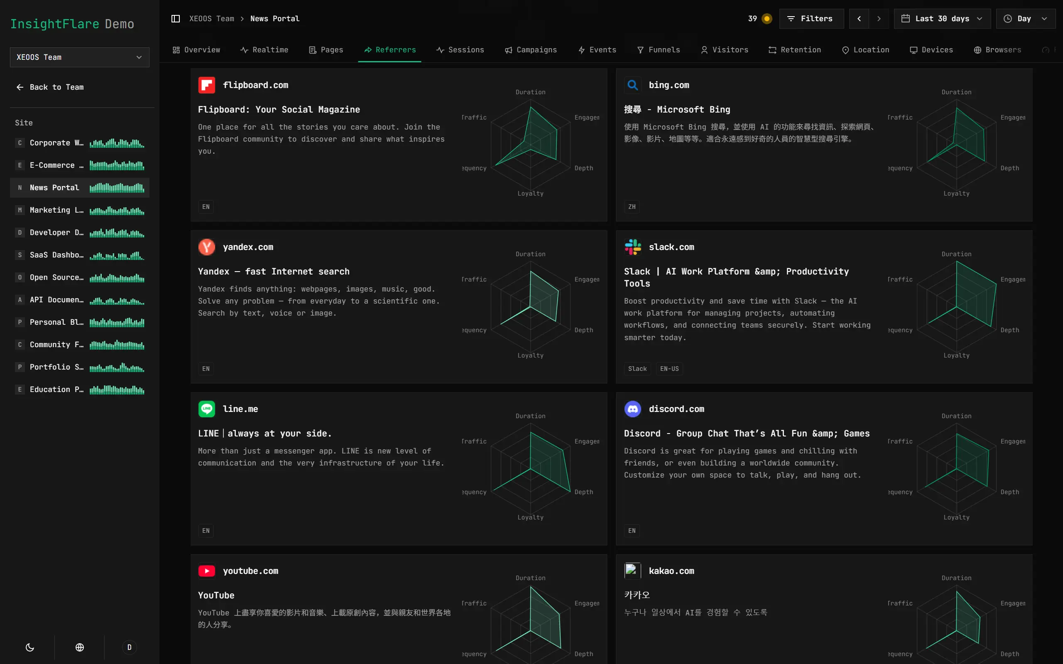Switch to the Campaigns tab
Viewport: 1063px width, 664px height.
[530, 50]
